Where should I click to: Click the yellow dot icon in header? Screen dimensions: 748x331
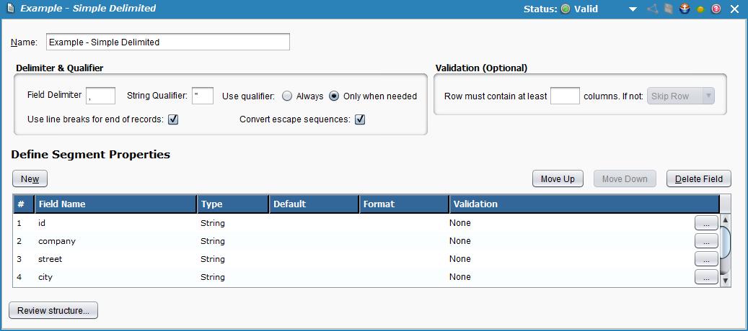(x=700, y=9)
